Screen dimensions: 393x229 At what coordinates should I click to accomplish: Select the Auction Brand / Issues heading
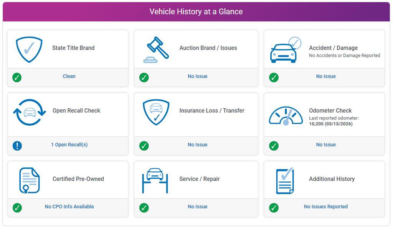208,48
